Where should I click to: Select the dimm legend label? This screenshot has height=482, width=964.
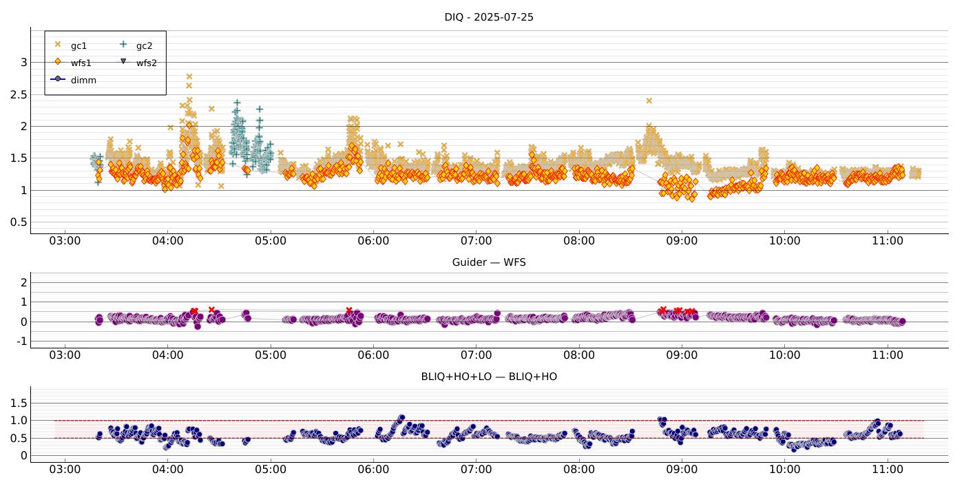tap(83, 81)
